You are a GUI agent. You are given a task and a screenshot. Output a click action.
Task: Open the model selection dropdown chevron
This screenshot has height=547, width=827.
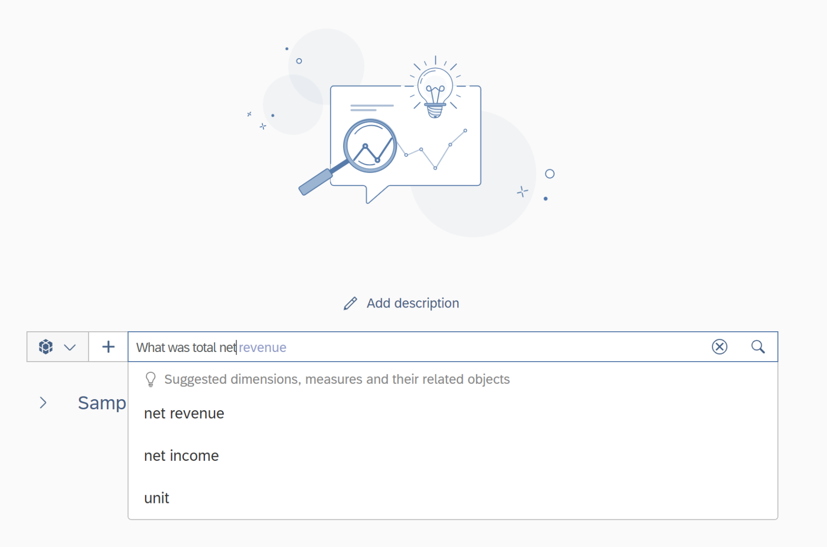(x=69, y=347)
